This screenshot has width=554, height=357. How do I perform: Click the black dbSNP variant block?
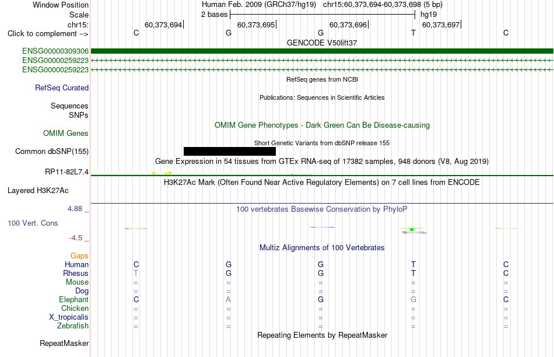230,151
